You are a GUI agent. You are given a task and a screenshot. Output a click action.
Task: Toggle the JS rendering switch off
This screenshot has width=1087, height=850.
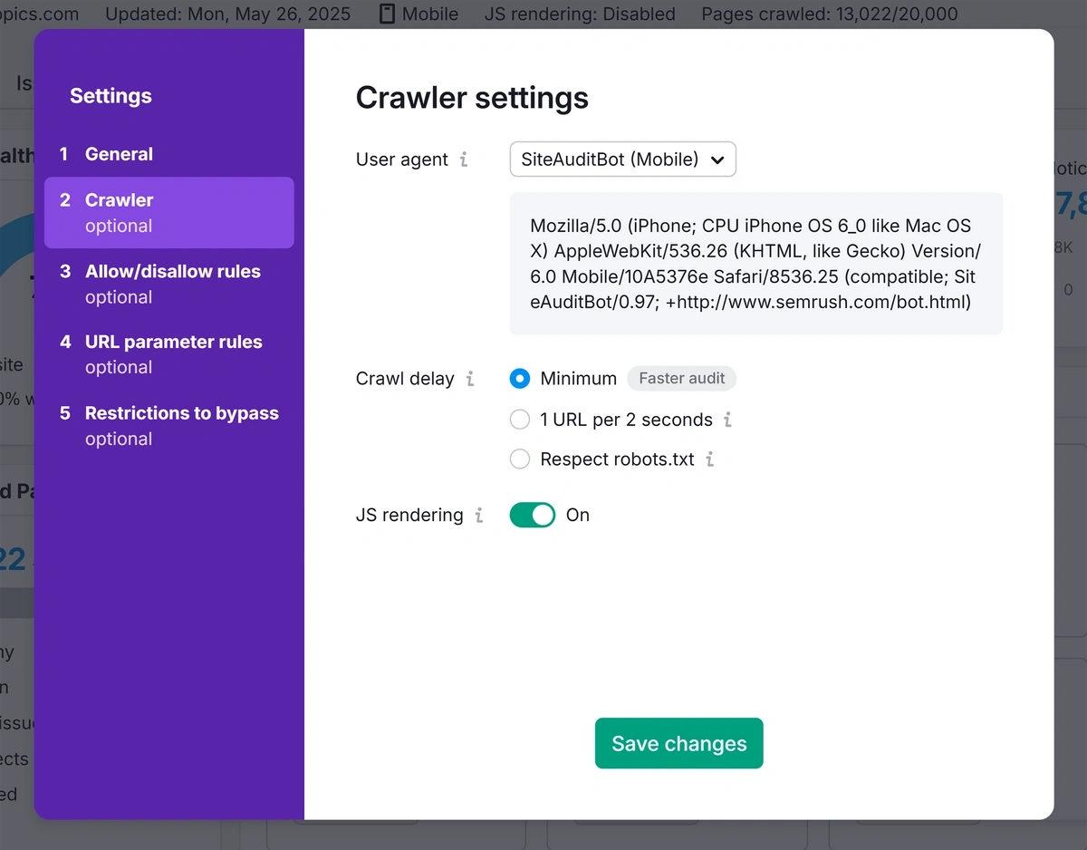533,515
